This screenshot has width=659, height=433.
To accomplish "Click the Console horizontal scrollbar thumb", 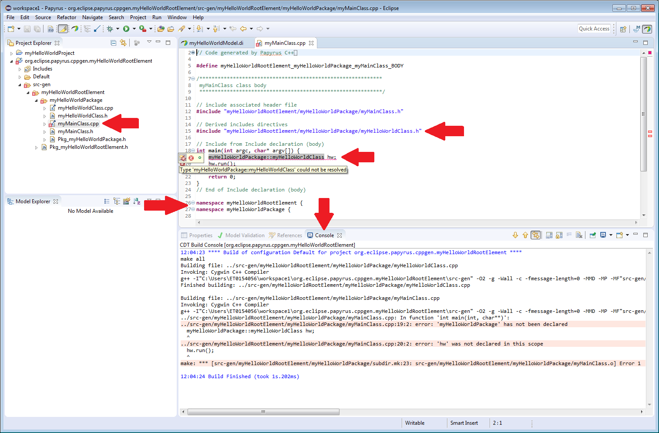I will click(263, 412).
